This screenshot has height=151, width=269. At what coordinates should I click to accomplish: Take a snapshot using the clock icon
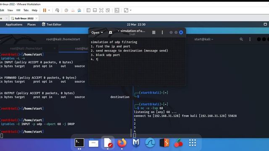tap(66, 10)
